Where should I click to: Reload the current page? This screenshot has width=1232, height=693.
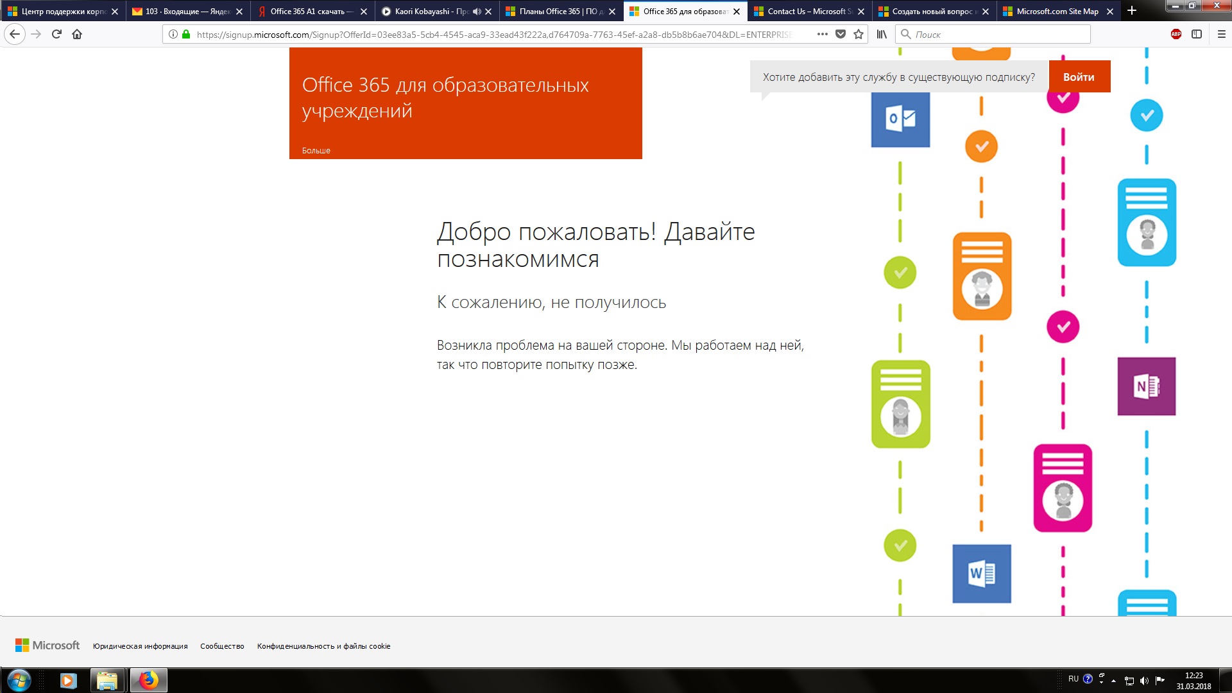click(56, 34)
